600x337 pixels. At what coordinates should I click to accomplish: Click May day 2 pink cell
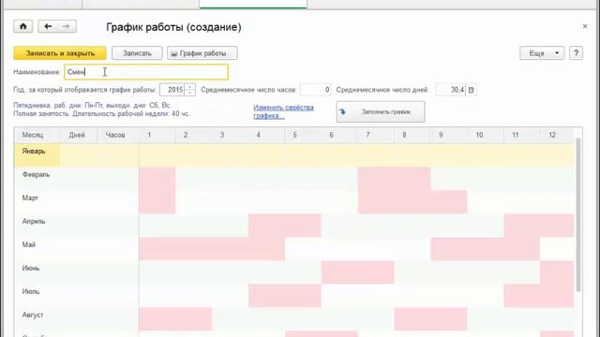pos(194,249)
